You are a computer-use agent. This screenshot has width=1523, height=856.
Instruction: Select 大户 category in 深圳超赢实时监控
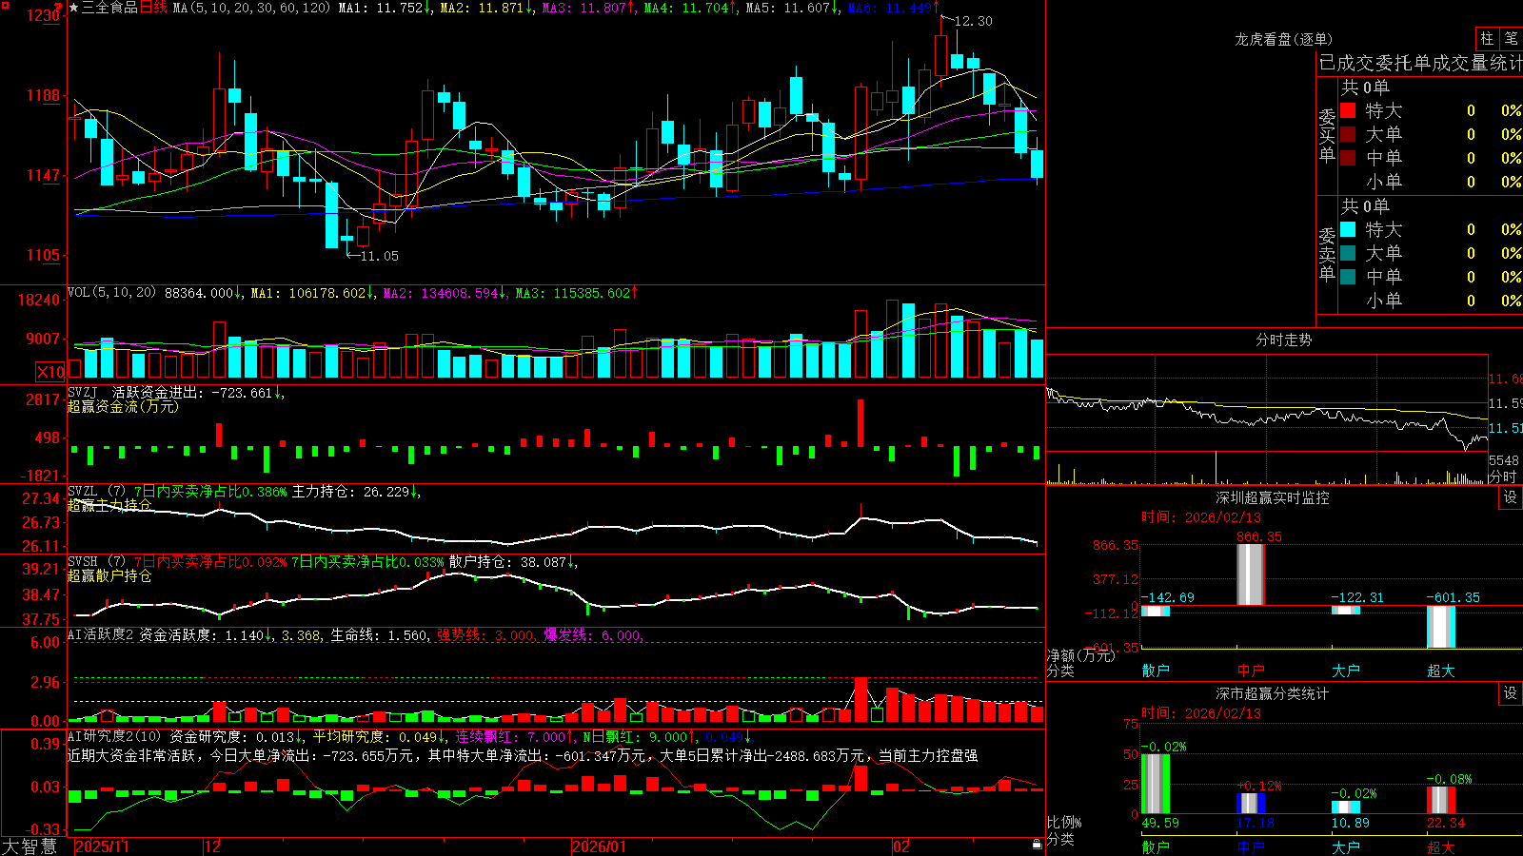(x=1346, y=671)
